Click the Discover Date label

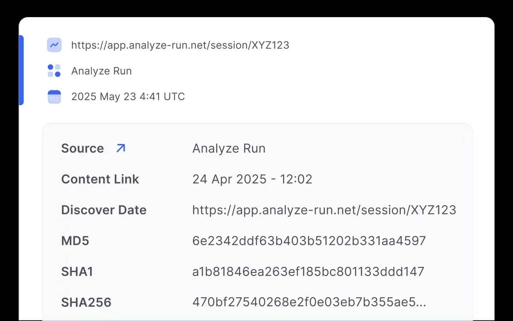(x=104, y=210)
